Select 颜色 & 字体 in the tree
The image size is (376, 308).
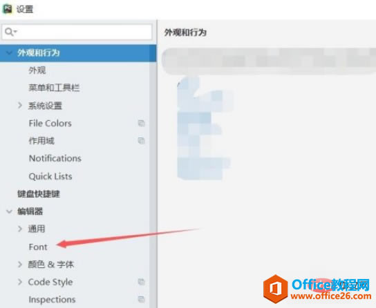click(51, 264)
